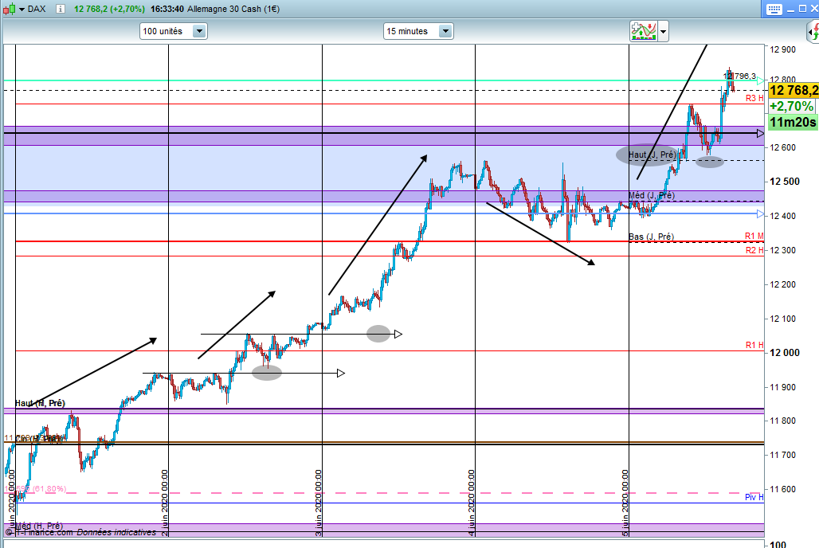Click the '3 juin 2020 00:00' date marker

(318, 503)
